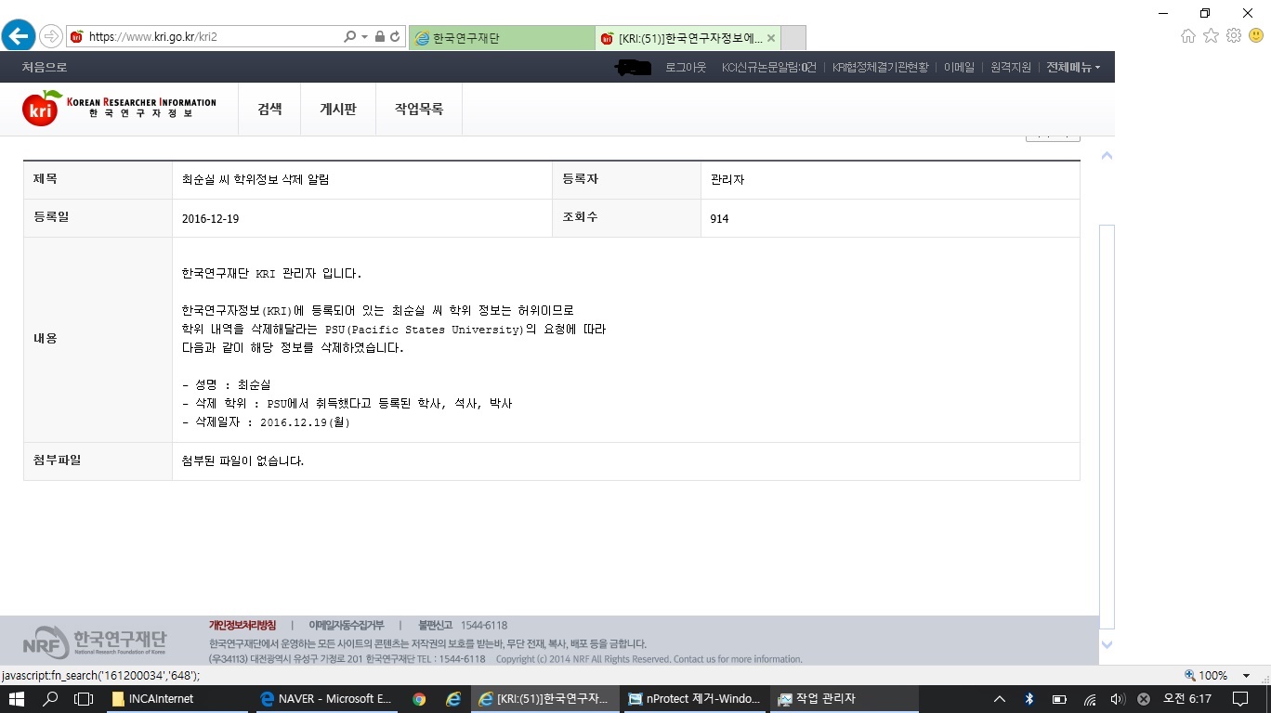
Task: Open the 개인정보처리방침 footer link
Action: point(242,625)
